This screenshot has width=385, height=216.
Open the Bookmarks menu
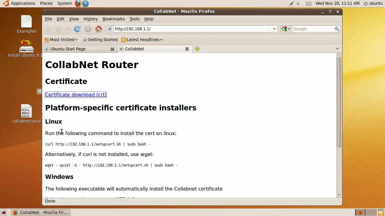[x=113, y=19]
